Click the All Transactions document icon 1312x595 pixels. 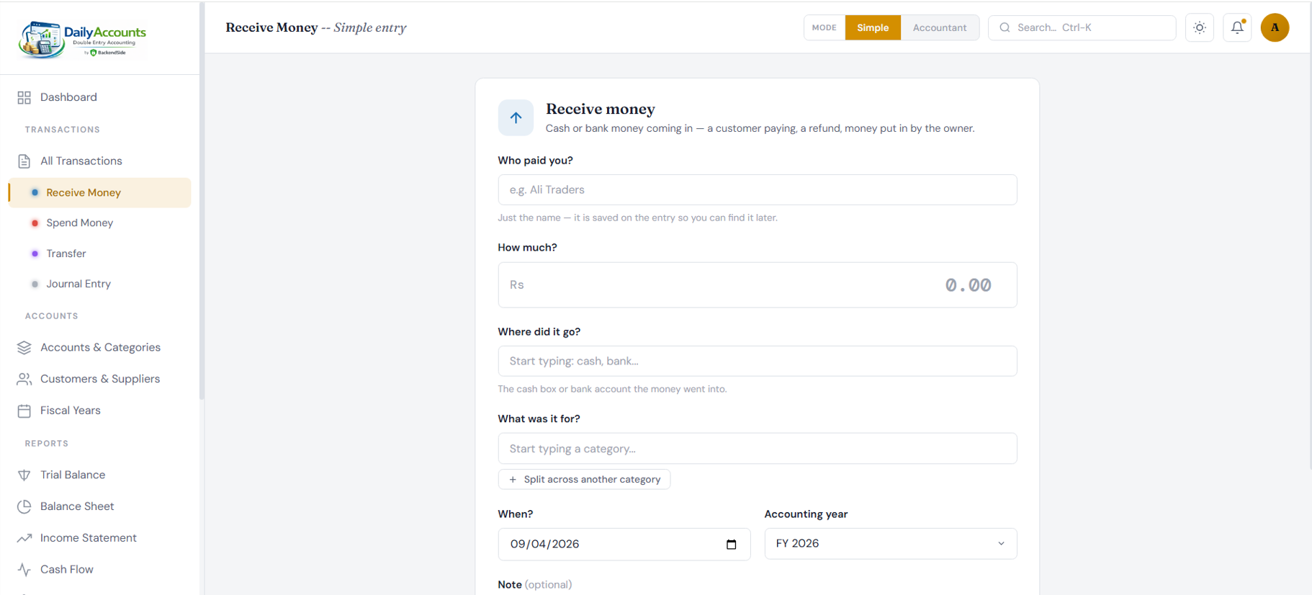(x=24, y=161)
